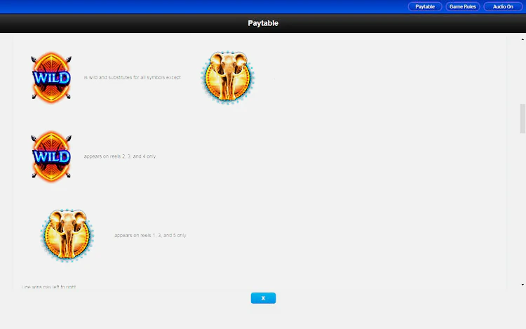Open the Paytable from the top bar
This screenshot has height=329, width=526.
tap(425, 6)
